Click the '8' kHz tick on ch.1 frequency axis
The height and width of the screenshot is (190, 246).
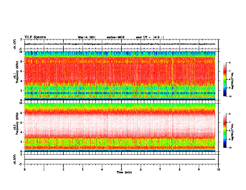[x=22, y=61]
